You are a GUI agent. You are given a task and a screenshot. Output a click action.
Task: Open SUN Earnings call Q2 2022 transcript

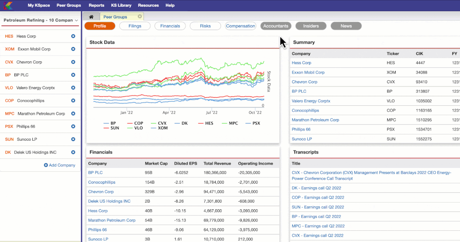click(x=318, y=207)
